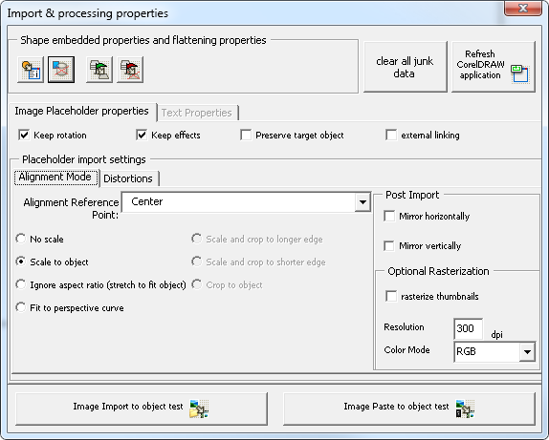Click Image Import to object test button
The image size is (549, 440).
pyautogui.click(x=142, y=409)
